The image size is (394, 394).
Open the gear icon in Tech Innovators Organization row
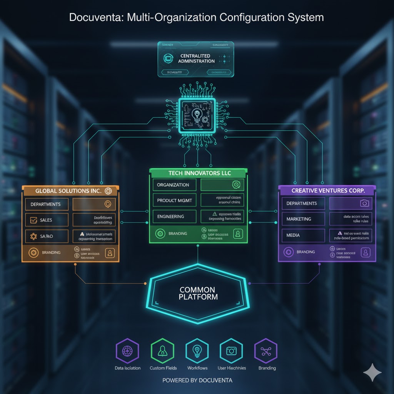tap(236, 185)
